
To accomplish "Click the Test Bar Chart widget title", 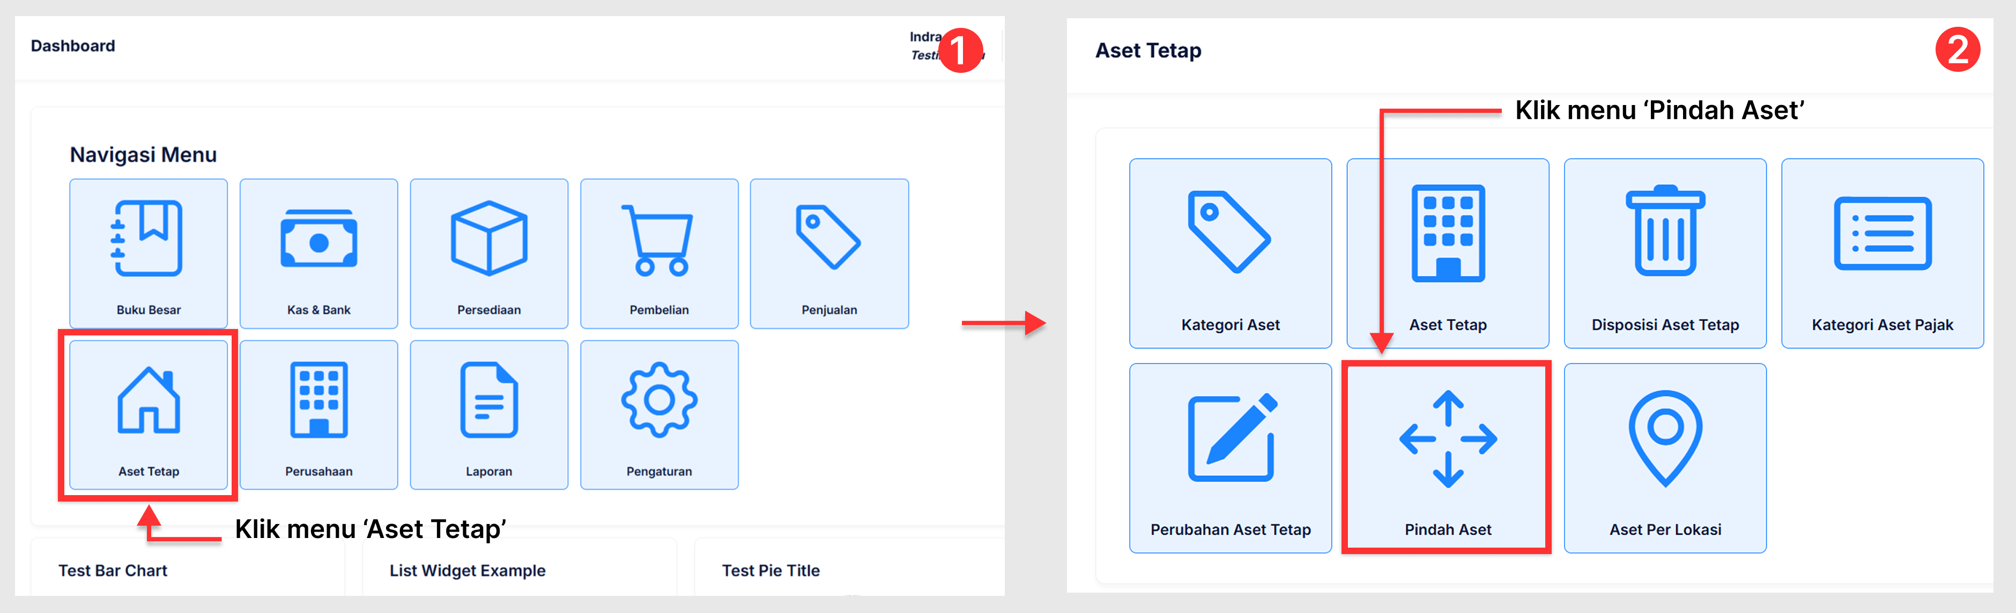I will 113,570.
